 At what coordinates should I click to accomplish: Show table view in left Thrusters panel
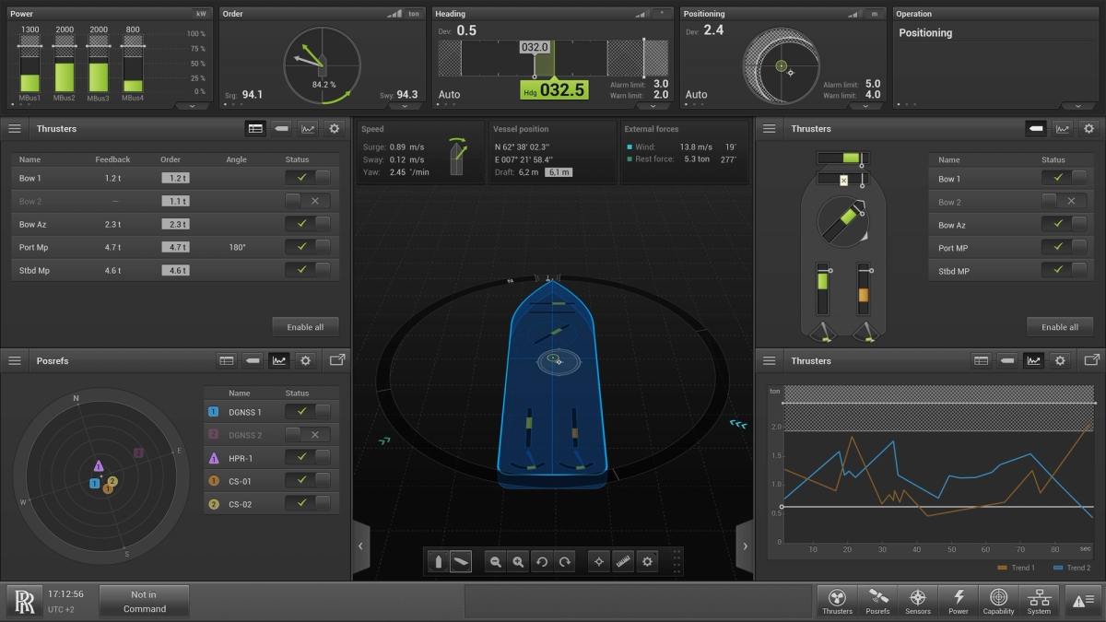[x=256, y=129]
